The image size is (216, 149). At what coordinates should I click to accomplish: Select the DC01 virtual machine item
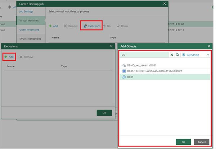131,77
